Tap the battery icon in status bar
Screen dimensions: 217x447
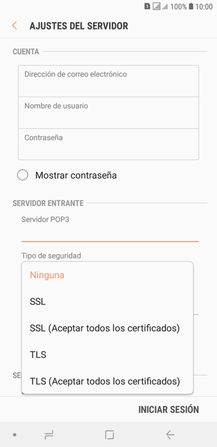pyautogui.click(x=191, y=6)
